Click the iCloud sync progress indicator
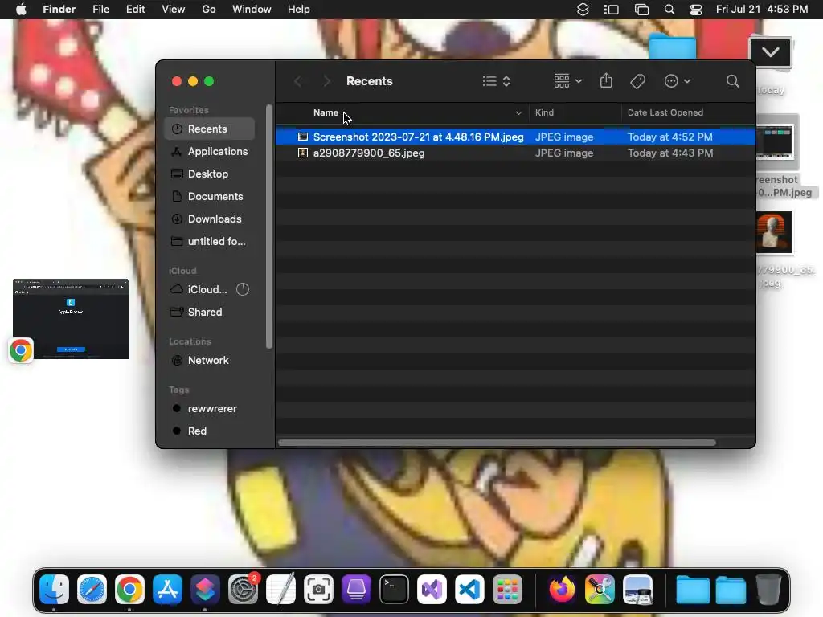 (243, 289)
